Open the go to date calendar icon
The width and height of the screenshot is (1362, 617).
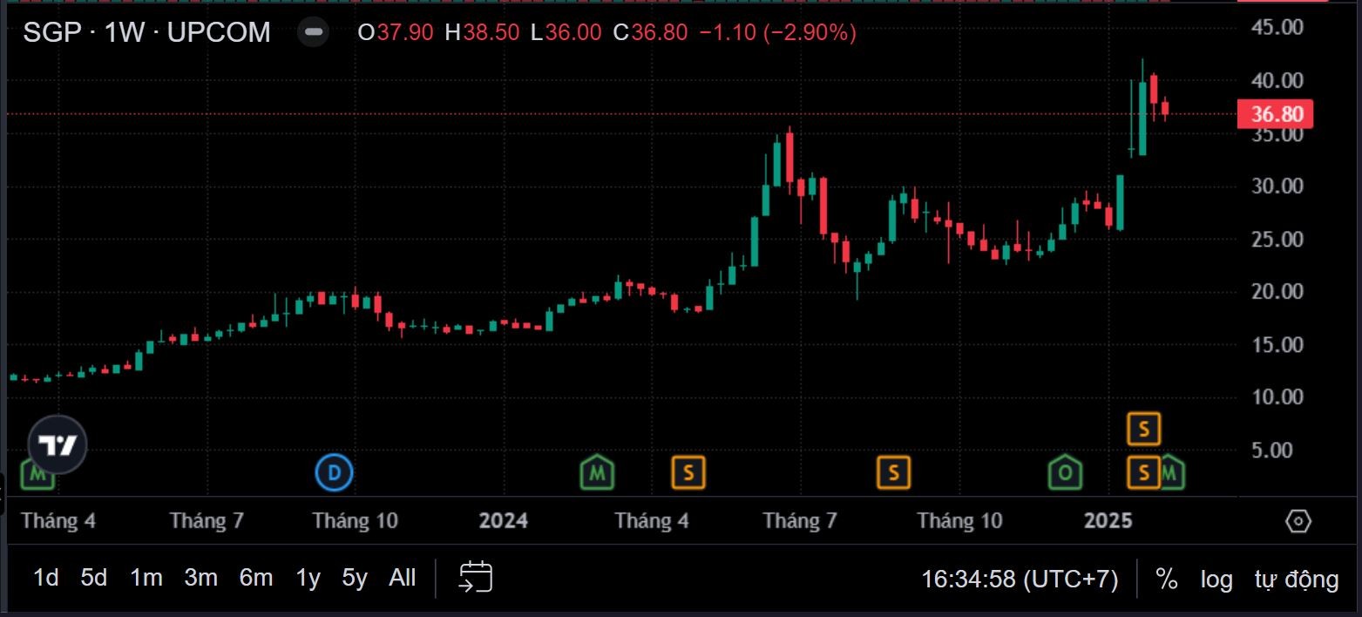476,577
